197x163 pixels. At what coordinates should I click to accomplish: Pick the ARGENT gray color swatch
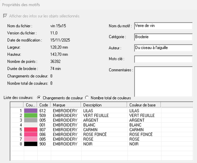(30, 120)
